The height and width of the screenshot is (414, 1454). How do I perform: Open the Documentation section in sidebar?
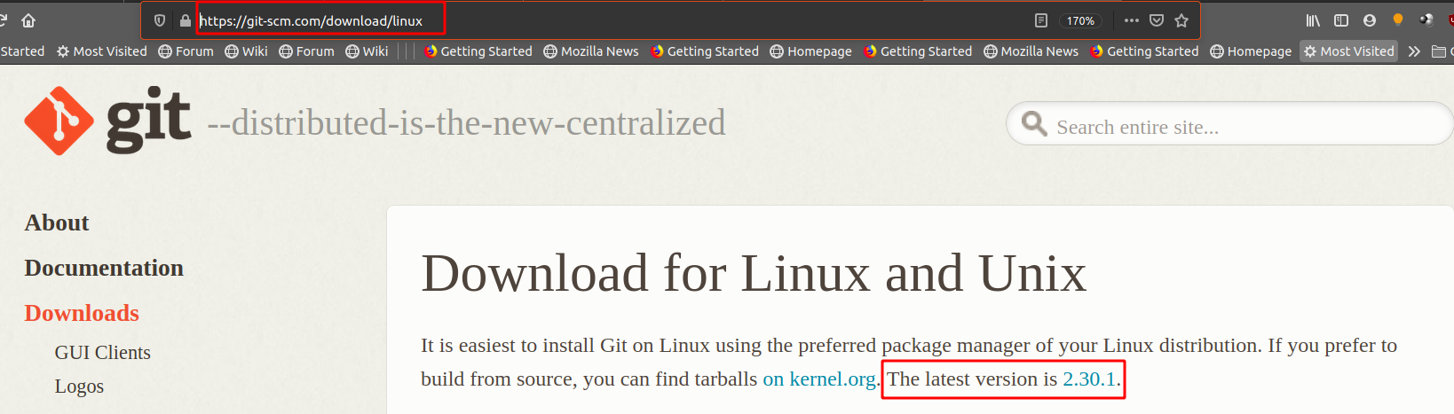[x=104, y=268]
